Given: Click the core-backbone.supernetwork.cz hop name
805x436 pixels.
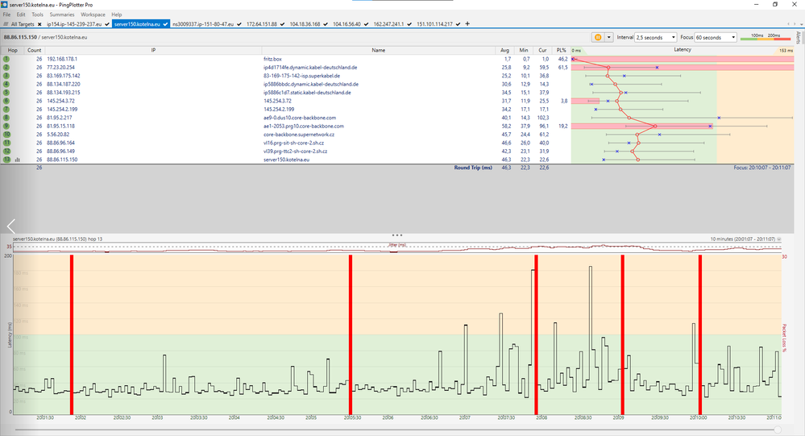Looking at the screenshot, I should point(298,135).
